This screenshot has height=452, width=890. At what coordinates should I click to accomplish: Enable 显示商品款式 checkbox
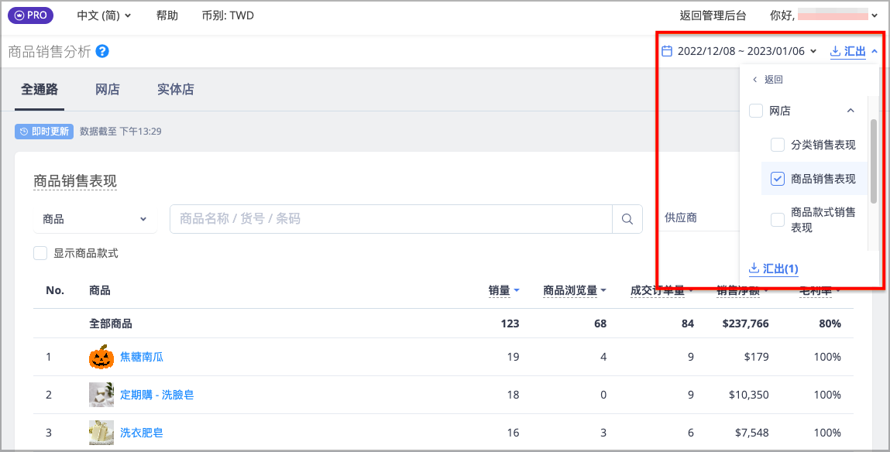point(40,253)
